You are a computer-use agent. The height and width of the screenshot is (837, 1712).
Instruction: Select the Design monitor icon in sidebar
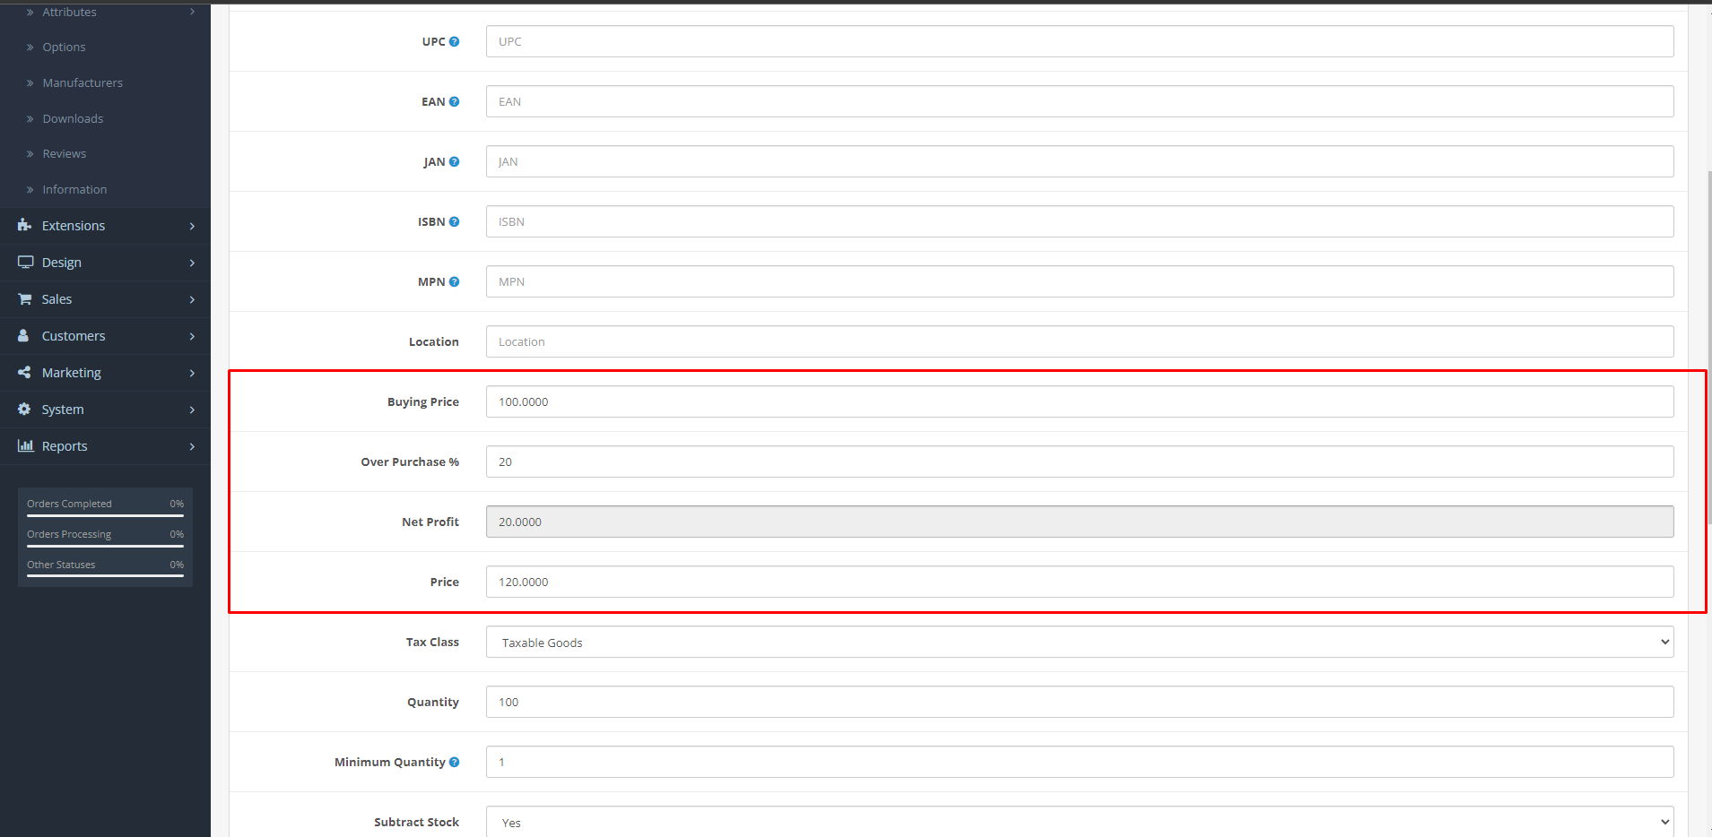tap(24, 262)
